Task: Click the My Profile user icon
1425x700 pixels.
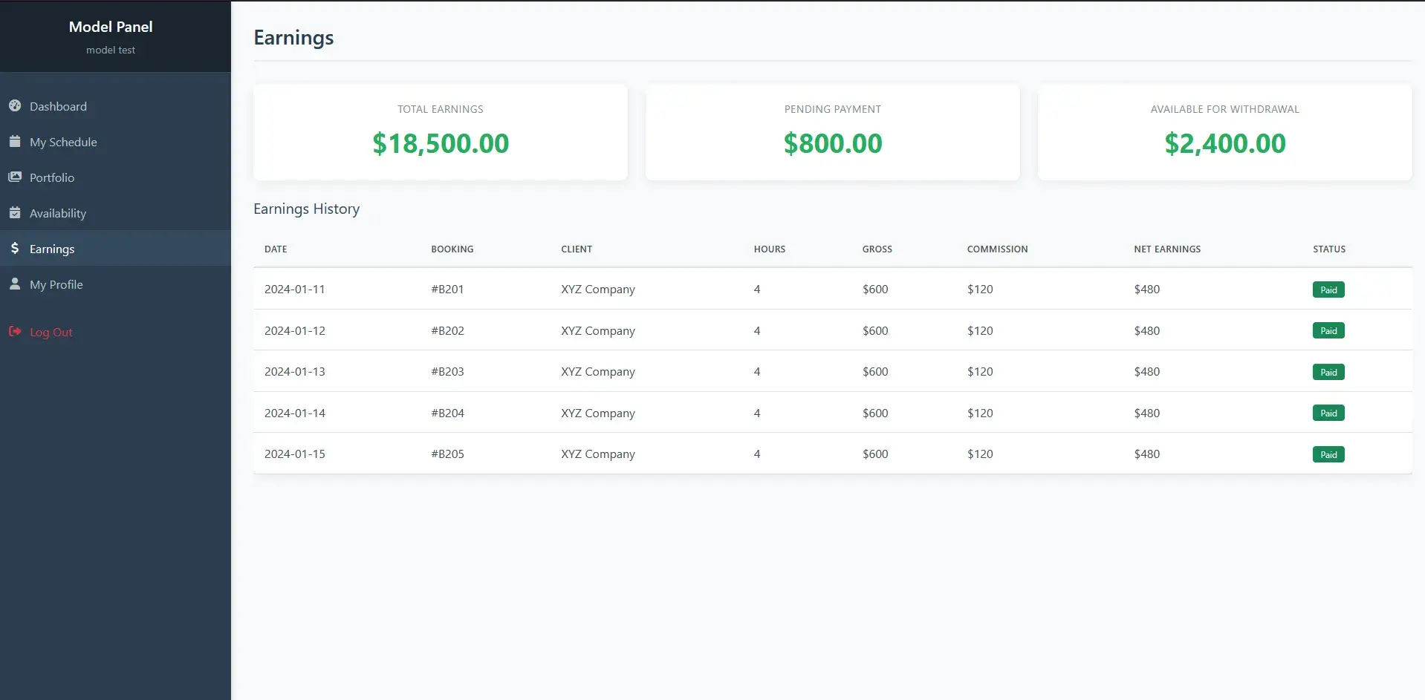Action: tap(15, 284)
